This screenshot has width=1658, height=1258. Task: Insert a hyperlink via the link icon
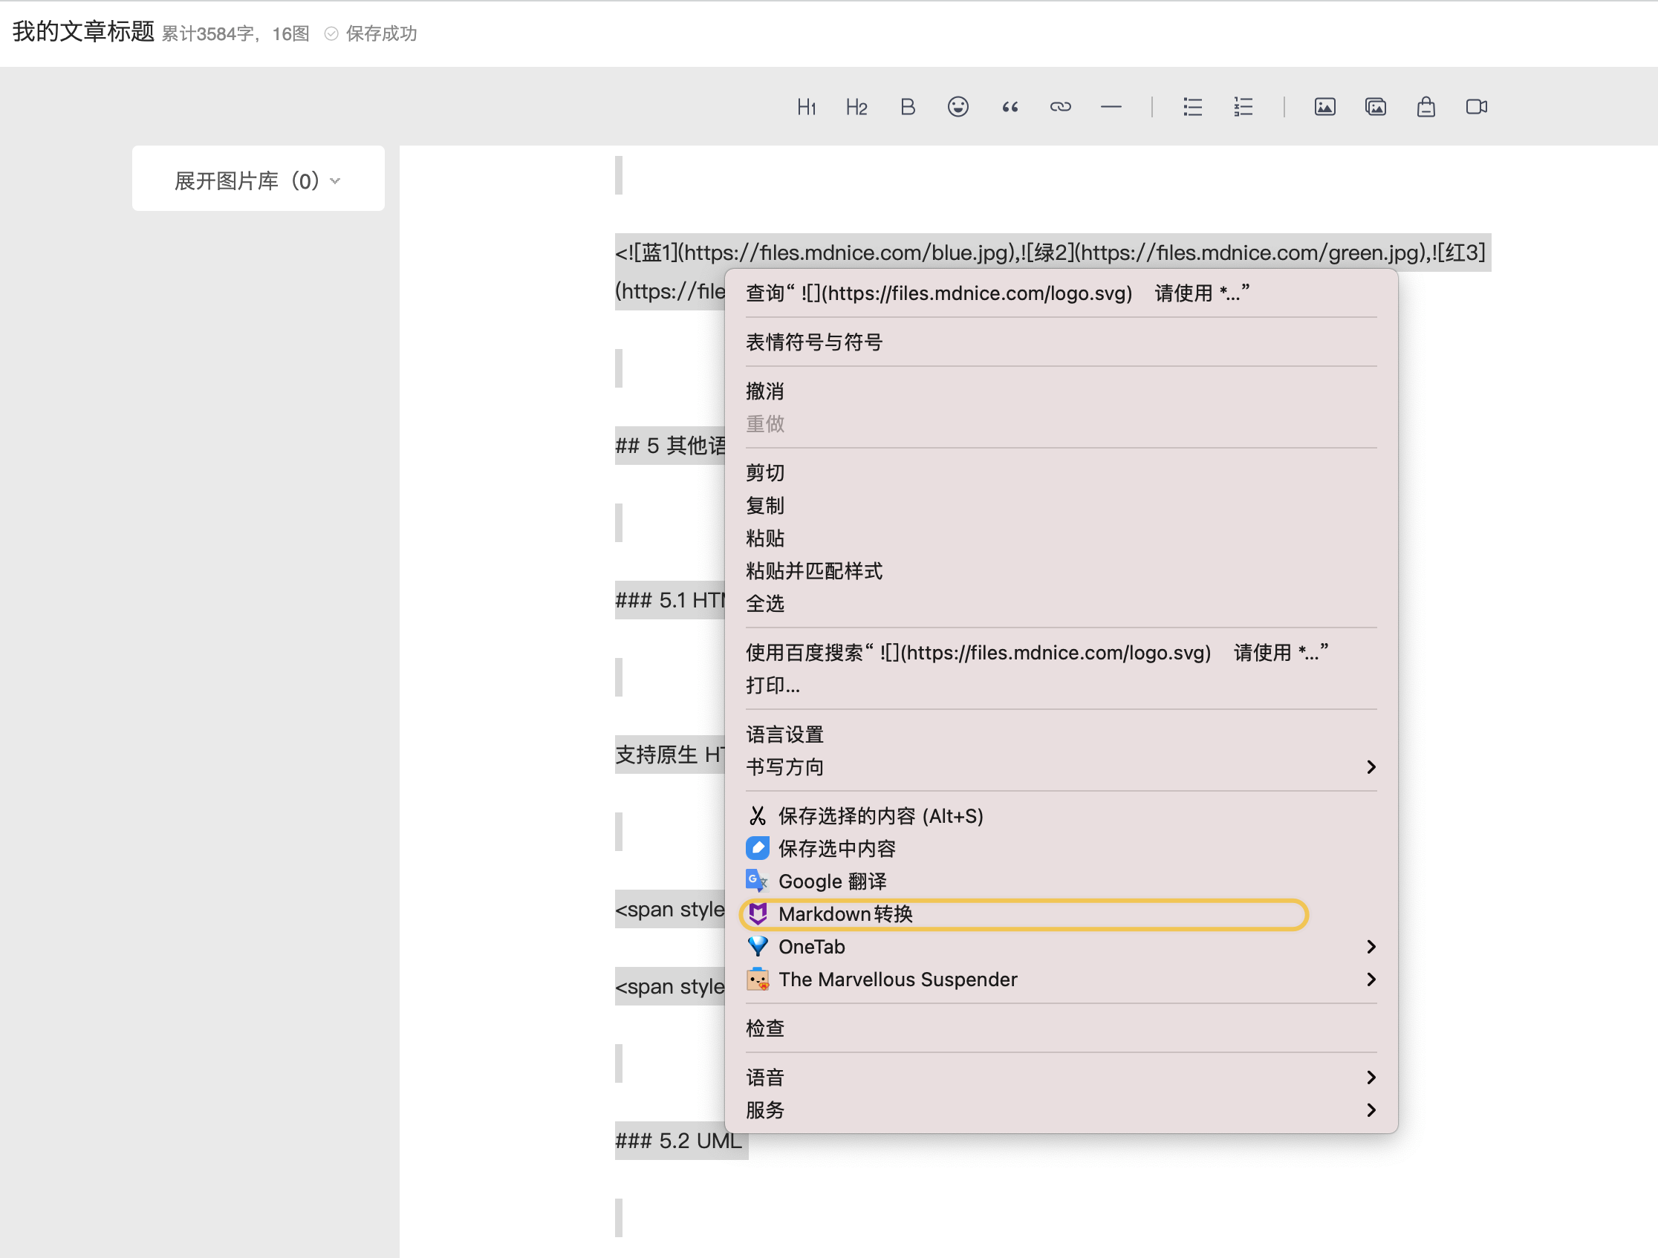pos(1060,106)
